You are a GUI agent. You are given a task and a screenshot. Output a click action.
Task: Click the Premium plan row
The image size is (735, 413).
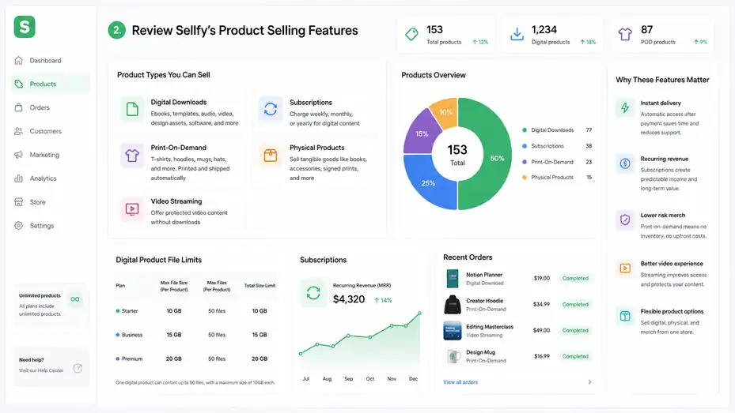[196, 359]
